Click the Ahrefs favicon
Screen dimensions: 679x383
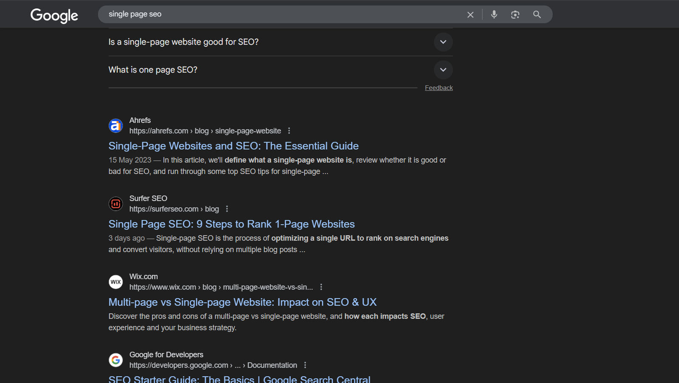pyautogui.click(x=116, y=126)
